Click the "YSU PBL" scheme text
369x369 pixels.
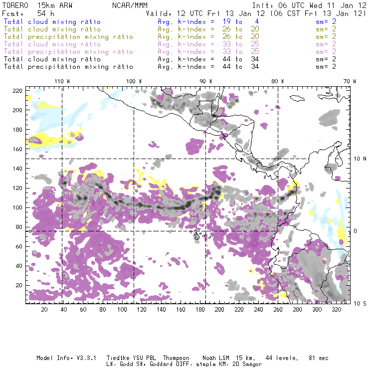click(x=144, y=358)
